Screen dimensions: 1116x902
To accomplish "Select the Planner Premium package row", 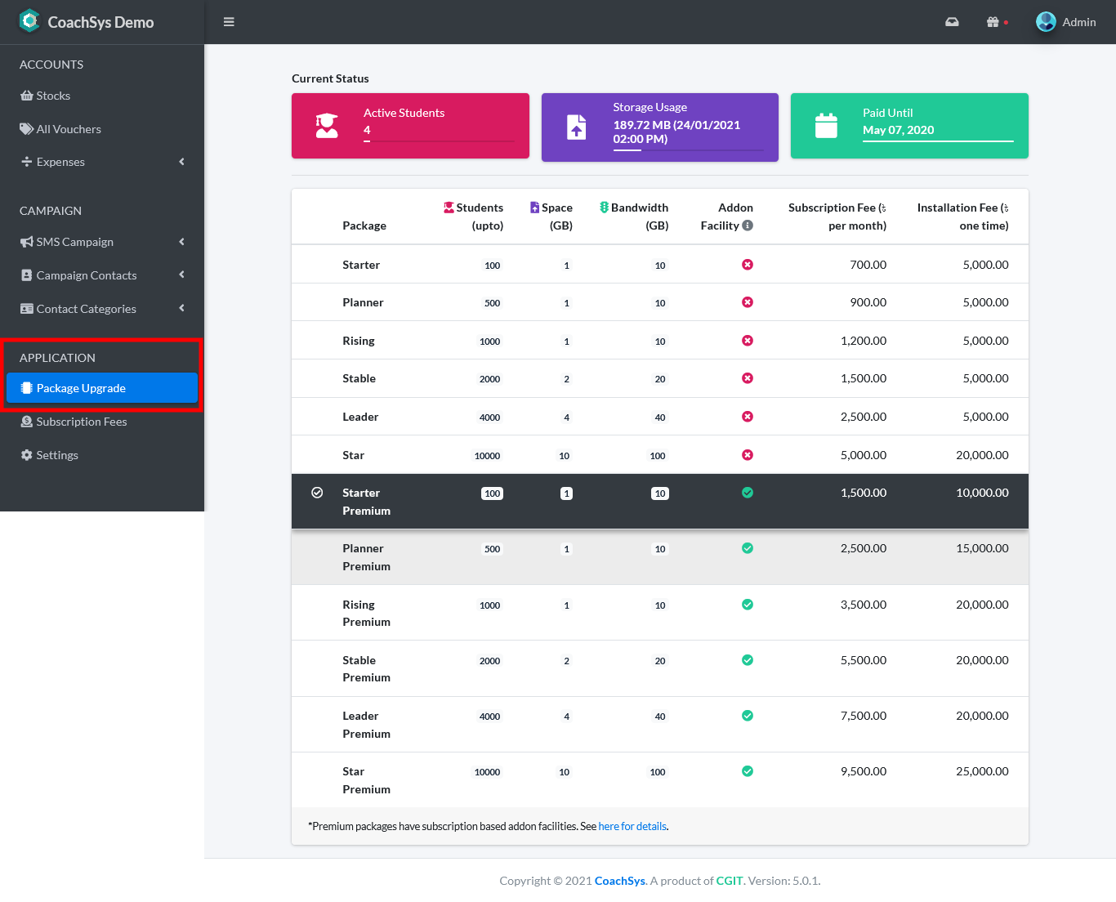I will (x=659, y=557).
